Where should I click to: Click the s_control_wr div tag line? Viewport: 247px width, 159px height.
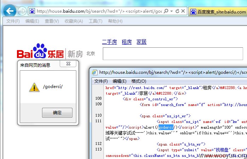(150, 99)
